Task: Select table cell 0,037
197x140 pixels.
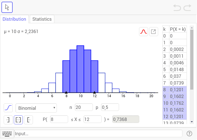Action: (178, 76)
